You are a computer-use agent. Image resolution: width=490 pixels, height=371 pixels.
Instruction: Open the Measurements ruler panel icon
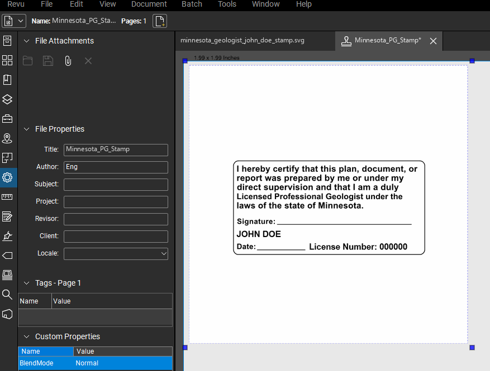7,197
